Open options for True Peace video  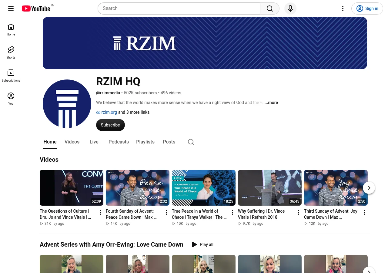(232, 212)
